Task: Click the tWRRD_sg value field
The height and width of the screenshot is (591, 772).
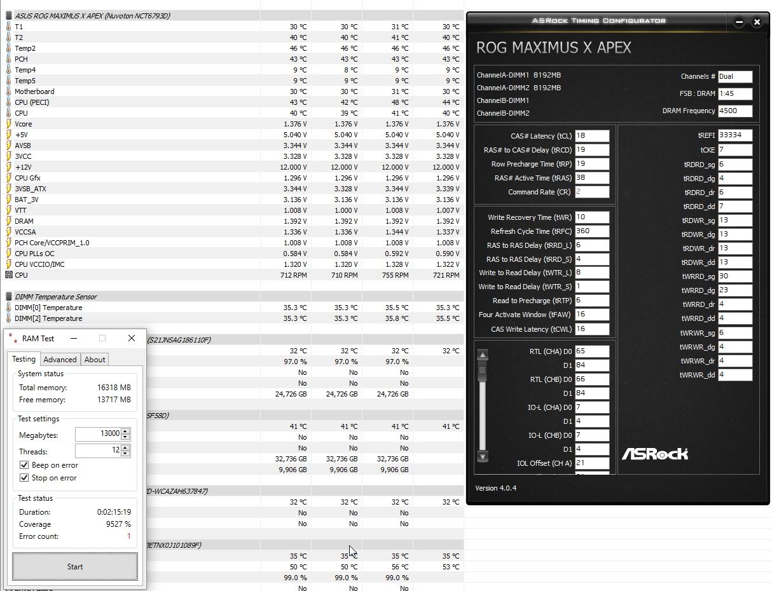Action: [735, 276]
